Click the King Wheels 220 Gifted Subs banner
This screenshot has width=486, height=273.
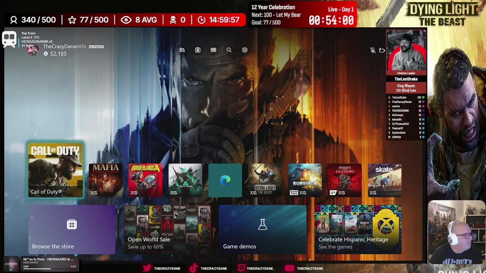point(406,88)
